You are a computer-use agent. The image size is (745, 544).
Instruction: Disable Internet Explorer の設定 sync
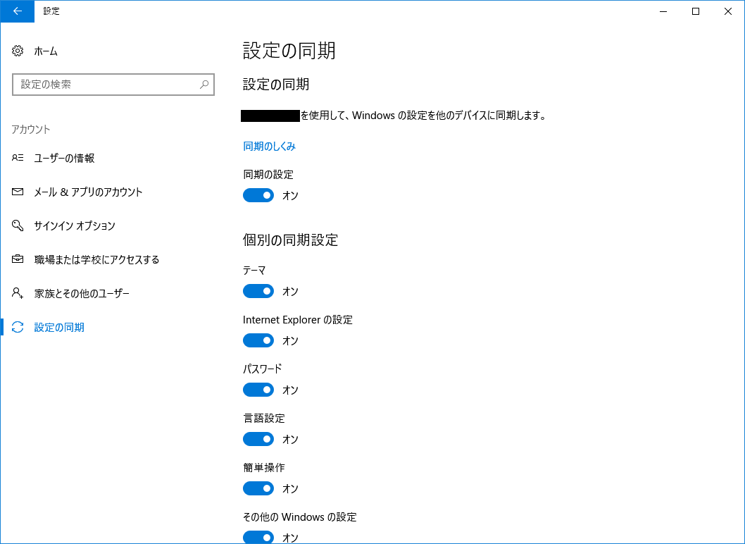click(x=258, y=340)
